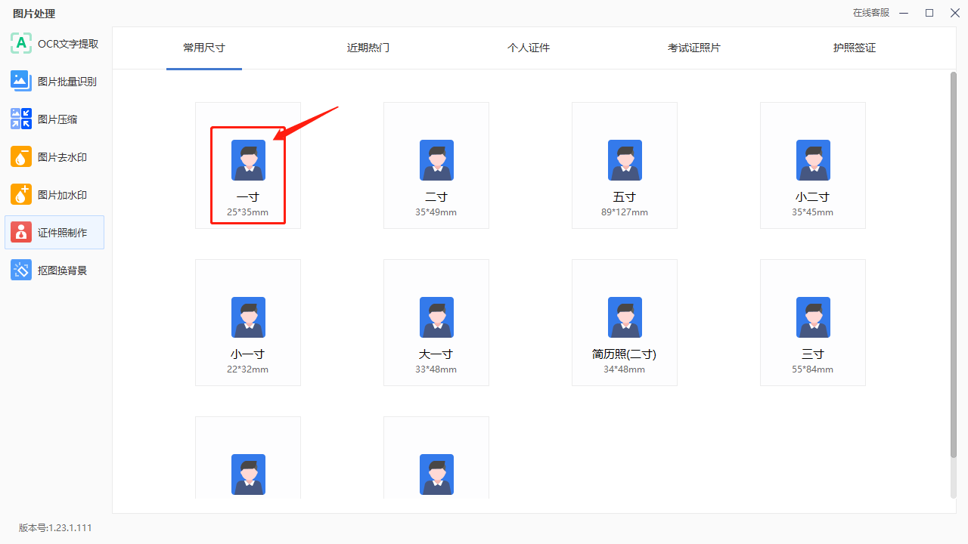Switch to 常用尺寸 tab
Screen dimensions: 968x544
point(204,48)
